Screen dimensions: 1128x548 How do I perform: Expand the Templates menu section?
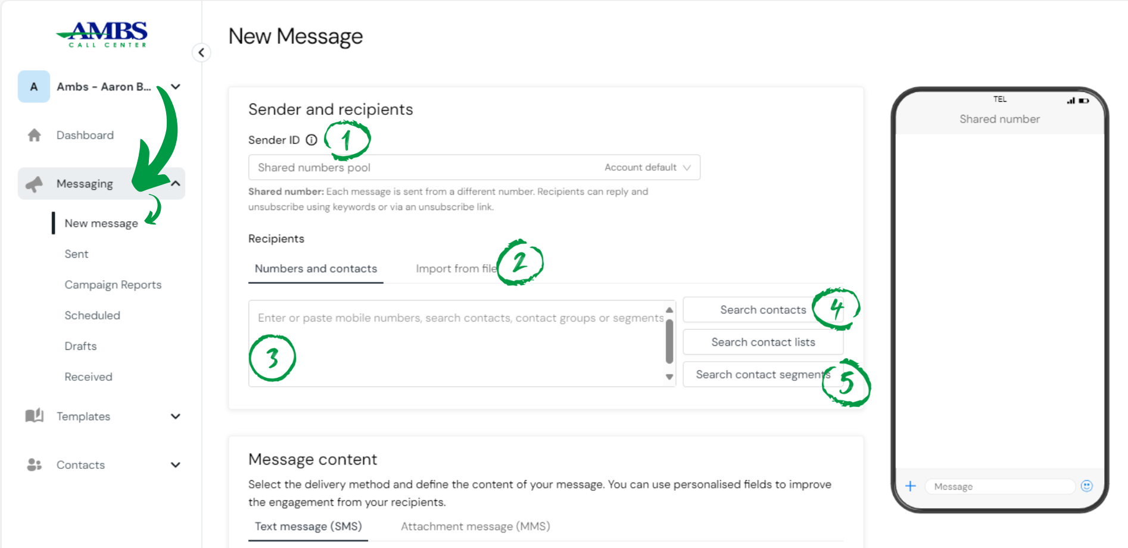click(176, 416)
